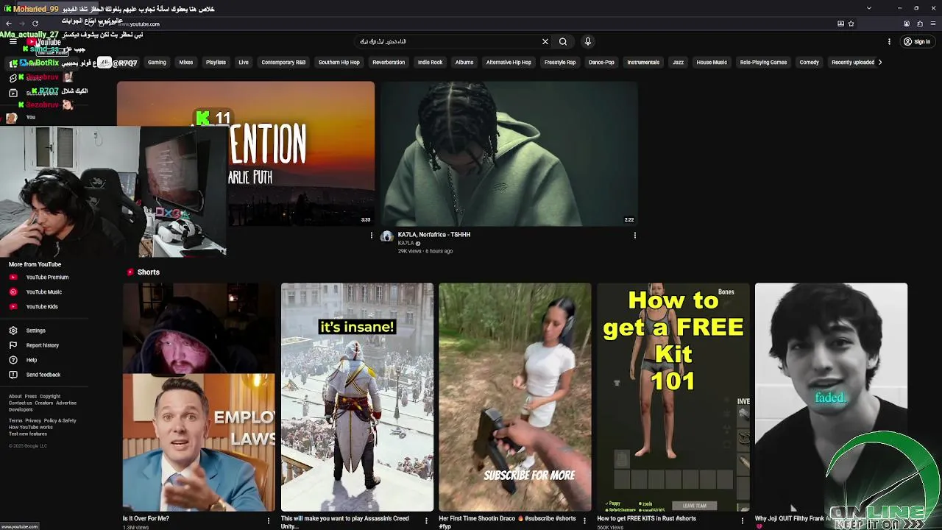Open options for Assassin's Creed short
The image size is (942, 530).
(x=427, y=520)
